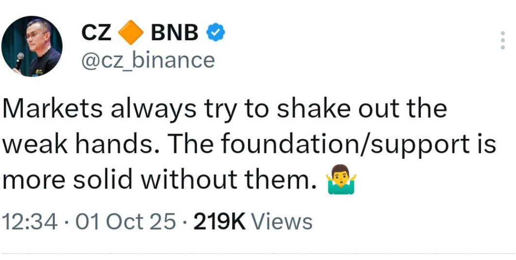Click the "BNB" text in the name
The height and width of the screenshot is (260, 516).
click(175, 33)
